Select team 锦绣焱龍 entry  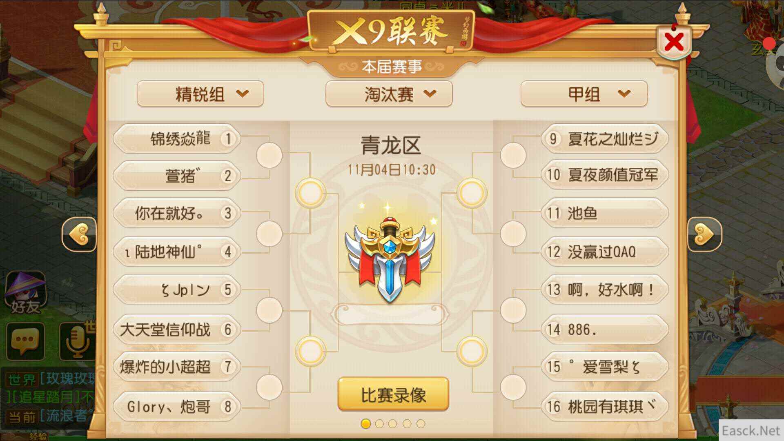pyautogui.click(x=177, y=139)
